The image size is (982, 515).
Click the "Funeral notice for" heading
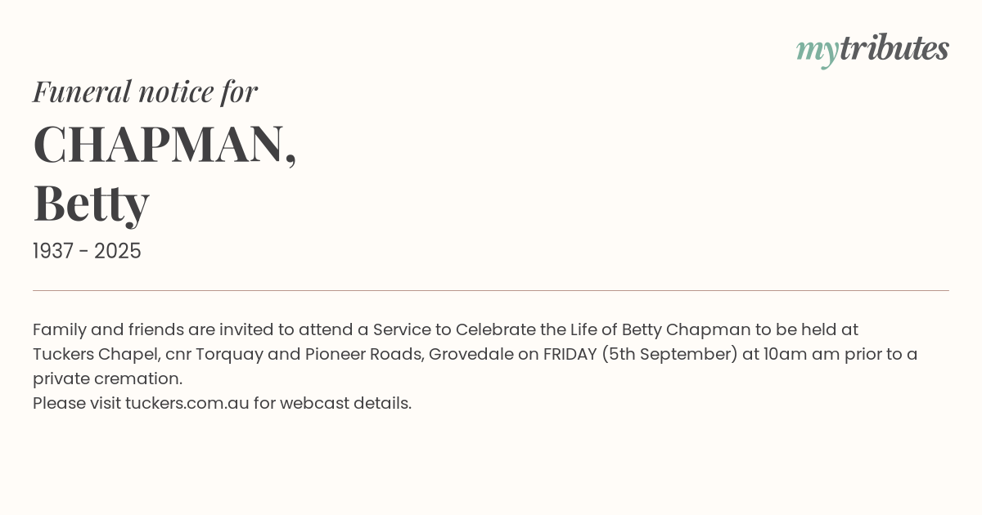point(145,92)
